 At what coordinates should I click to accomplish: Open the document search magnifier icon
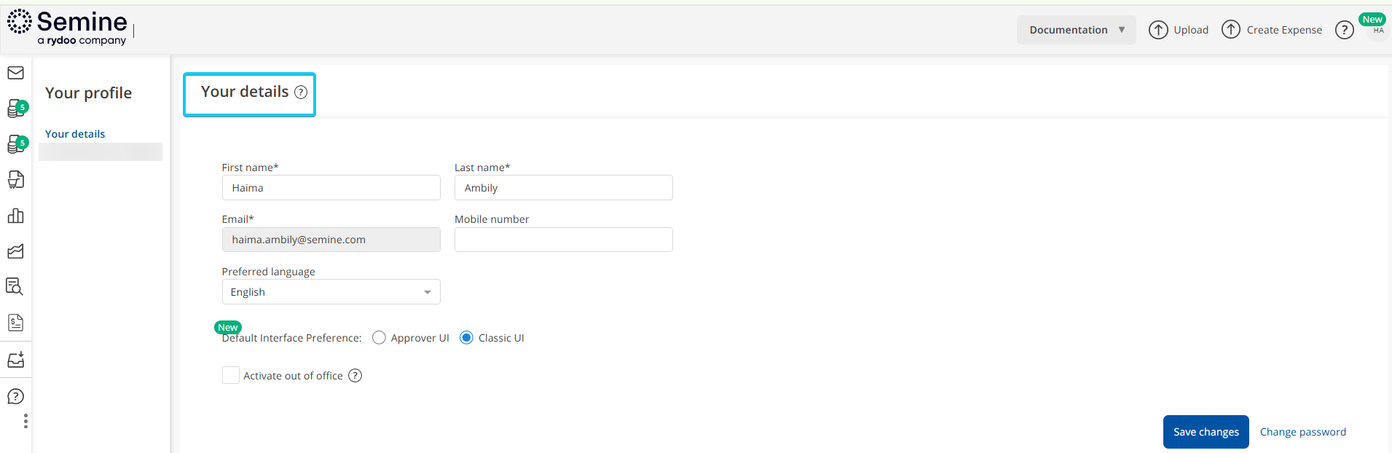point(15,286)
